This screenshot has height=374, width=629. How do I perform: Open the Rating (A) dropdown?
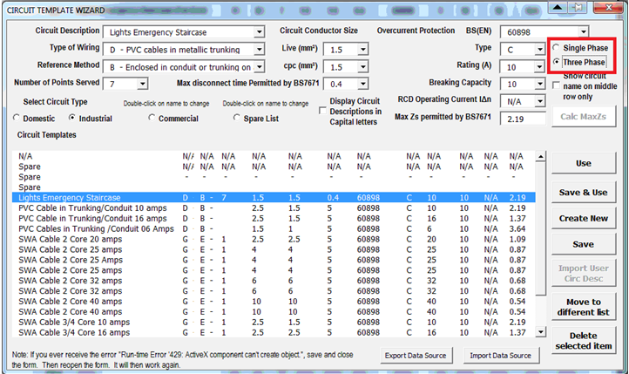click(x=537, y=67)
